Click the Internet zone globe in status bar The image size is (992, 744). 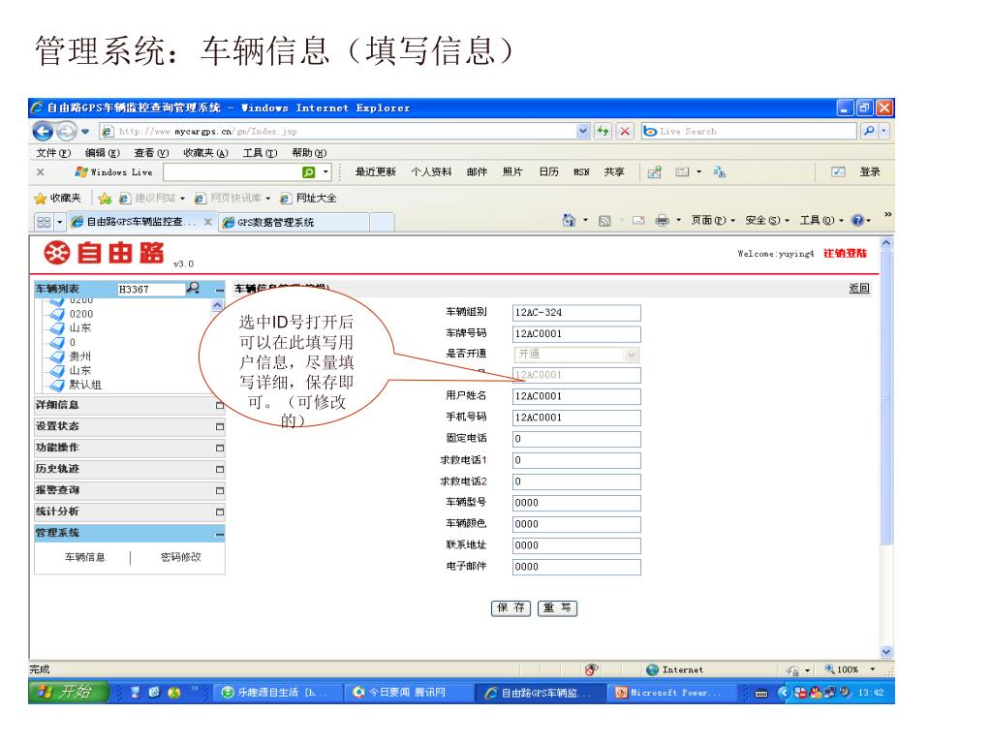coord(653,669)
